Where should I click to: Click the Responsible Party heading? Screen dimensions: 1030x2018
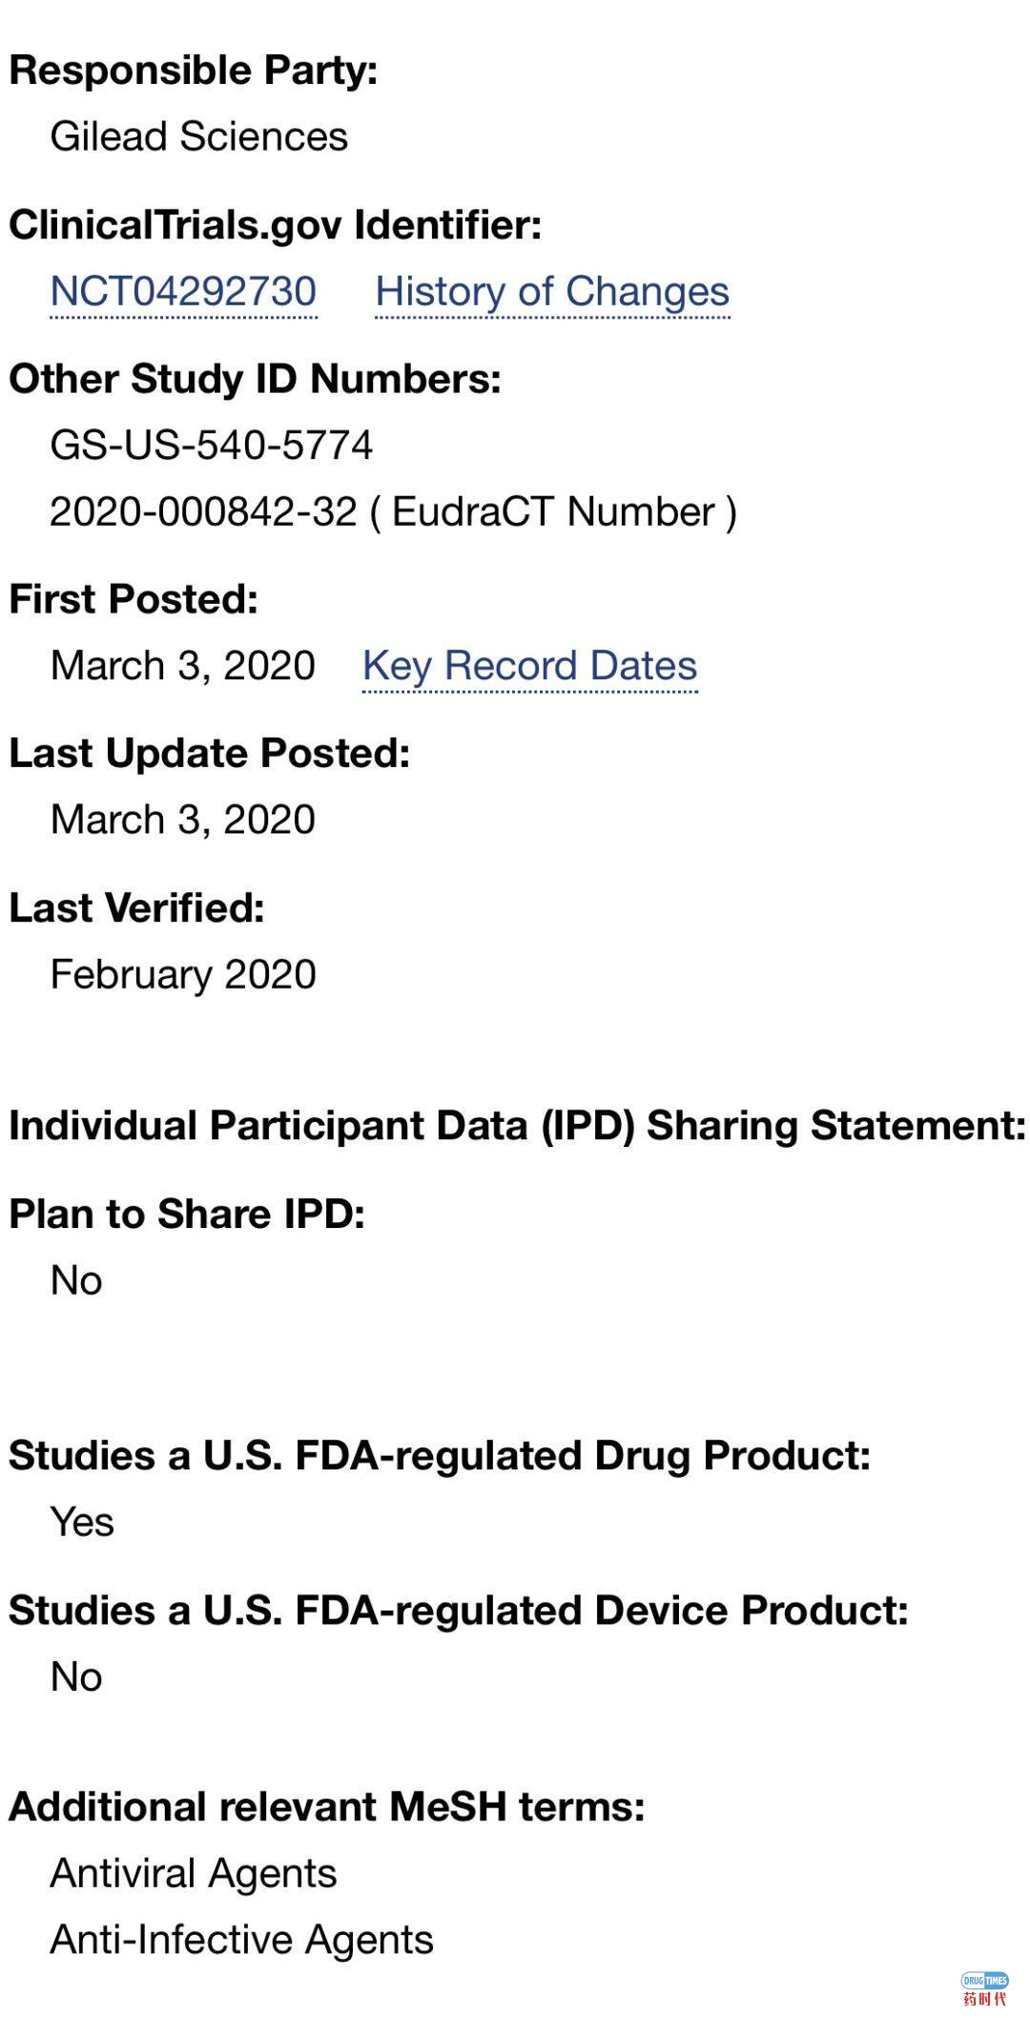point(194,71)
